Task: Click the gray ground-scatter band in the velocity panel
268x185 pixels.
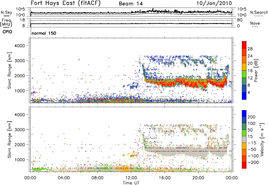Action: pos(186,152)
